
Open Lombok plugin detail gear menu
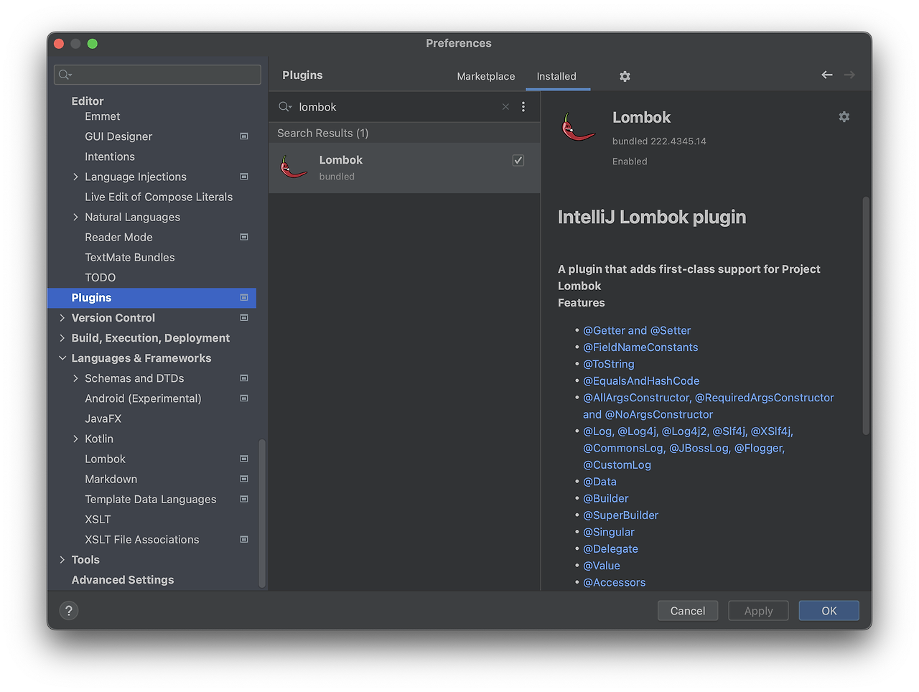pos(844,116)
